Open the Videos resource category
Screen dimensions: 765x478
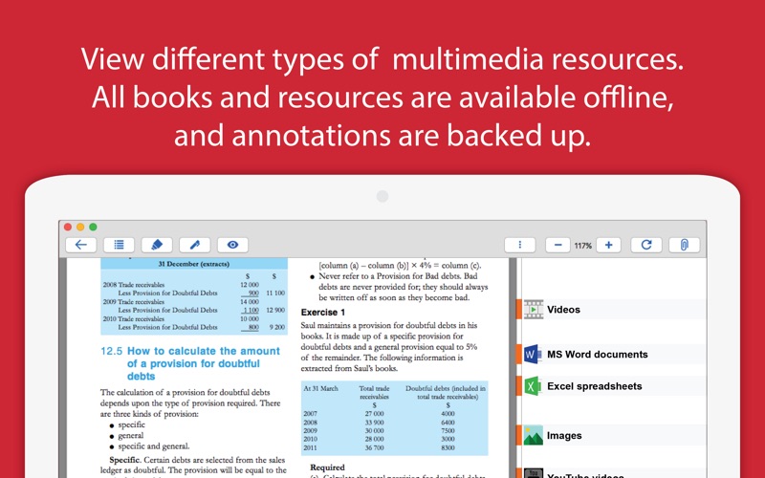pyautogui.click(x=613, y=309)
